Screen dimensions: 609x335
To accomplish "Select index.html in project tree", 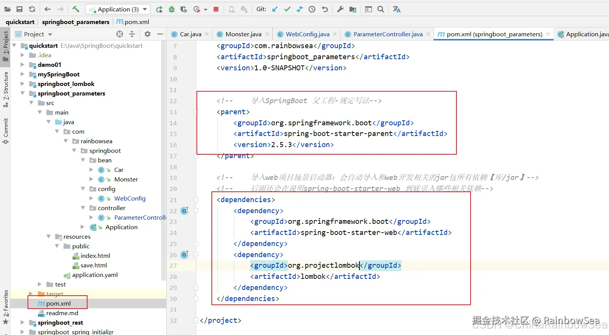I will 95,256.
